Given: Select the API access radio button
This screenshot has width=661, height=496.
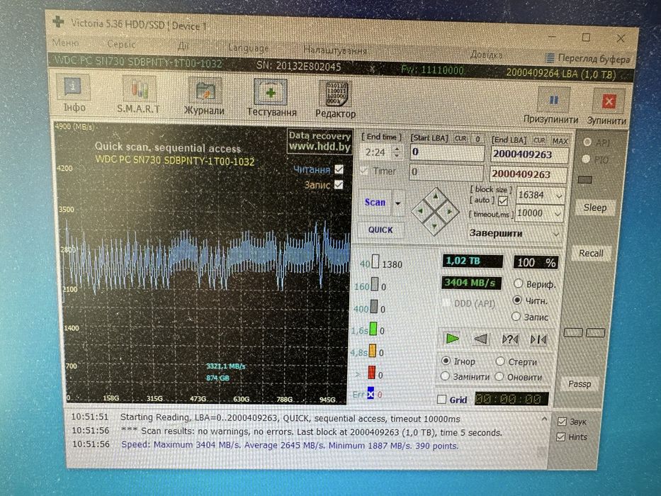Looking at the screenshot, I should (x=587, y=142).
